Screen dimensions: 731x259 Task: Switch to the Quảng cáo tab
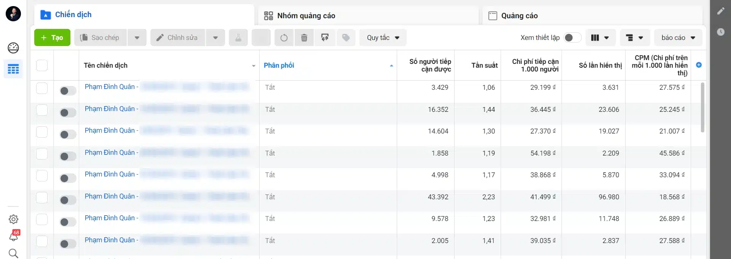click(x=592, y=16)
